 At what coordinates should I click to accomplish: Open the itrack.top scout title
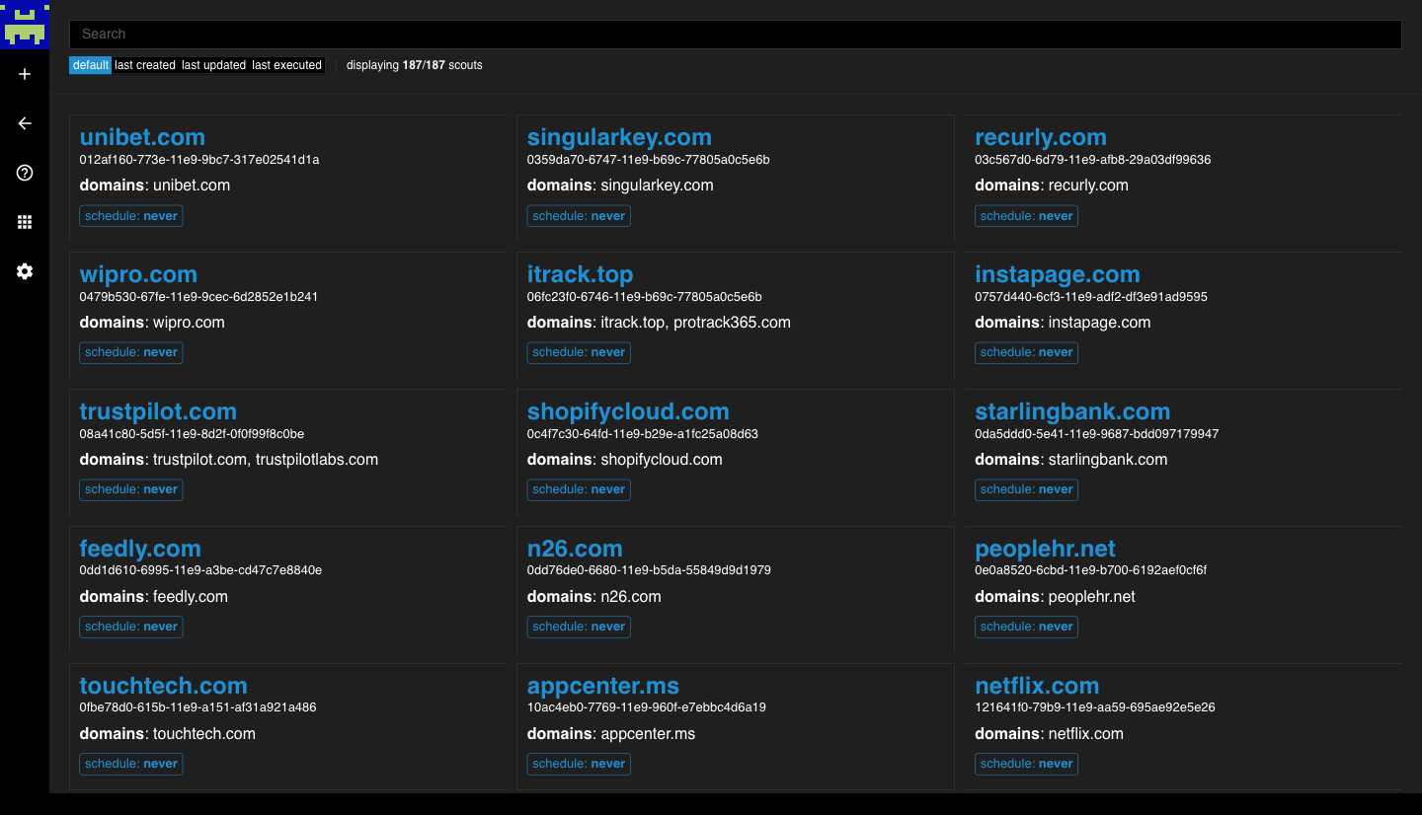pos(581,274)
